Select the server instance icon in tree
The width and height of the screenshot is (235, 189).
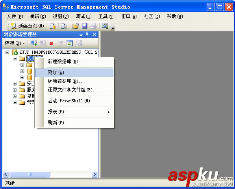[15, 52]
